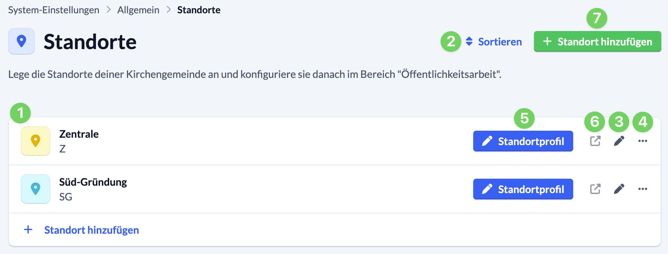This screenshot has height=254, width=668.
Task: Open the three-dot menu for Zentrale
Action: tap(643, 141)
